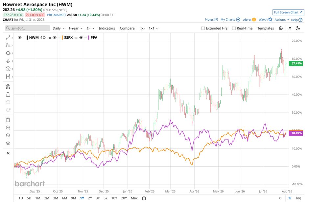Select the 5Y range tab
Viewport: 309px width, 203px height.
coord(106,198)
